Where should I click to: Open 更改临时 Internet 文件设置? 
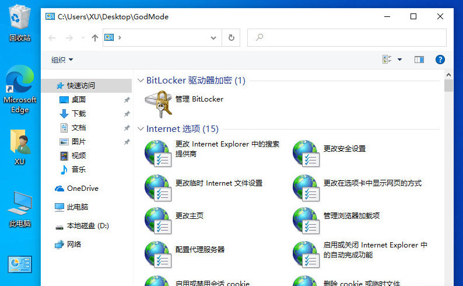tap(204, 188)
